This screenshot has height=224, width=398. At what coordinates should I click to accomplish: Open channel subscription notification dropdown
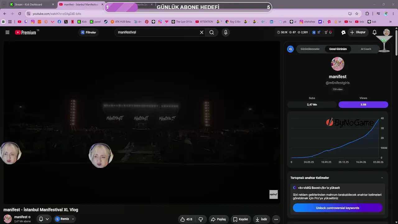pyautogui.click(x=44, y=219)
